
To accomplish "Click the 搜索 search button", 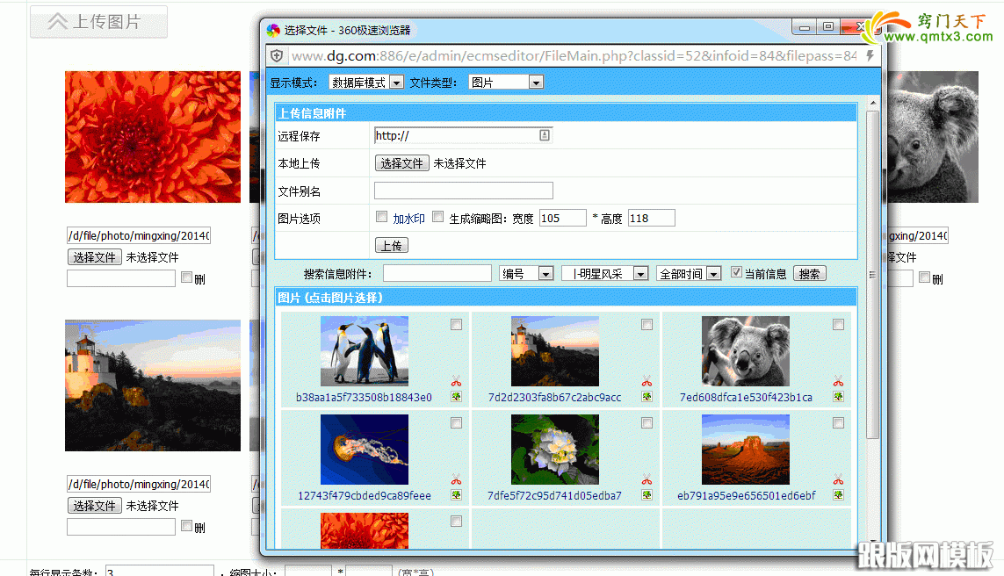I will [809, 274].
